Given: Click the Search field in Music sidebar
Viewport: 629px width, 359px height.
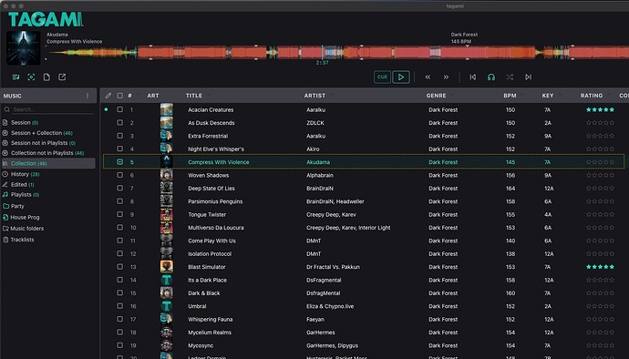Looking at the screenshot, I should click(52, 109).
